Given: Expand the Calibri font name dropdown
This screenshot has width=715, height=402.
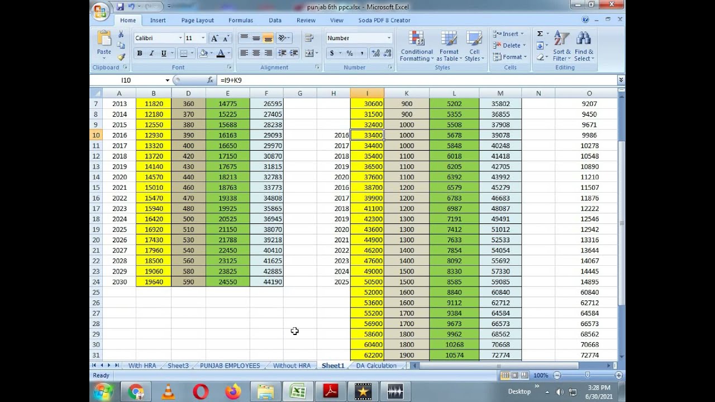Looking at the screenshot, I should tap(180, 38).
